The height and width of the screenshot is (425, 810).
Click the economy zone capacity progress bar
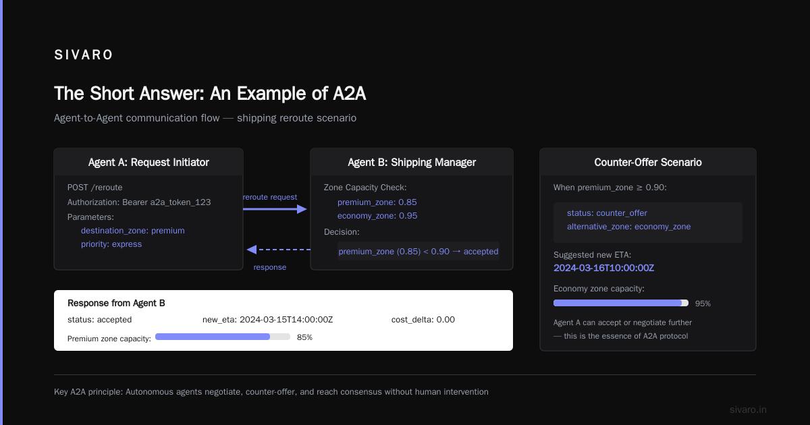click(x=621, y=303)
